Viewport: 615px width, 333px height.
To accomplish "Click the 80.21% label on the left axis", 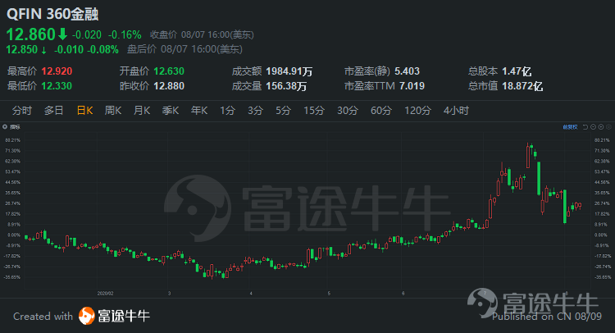I will tap(13, 140).
